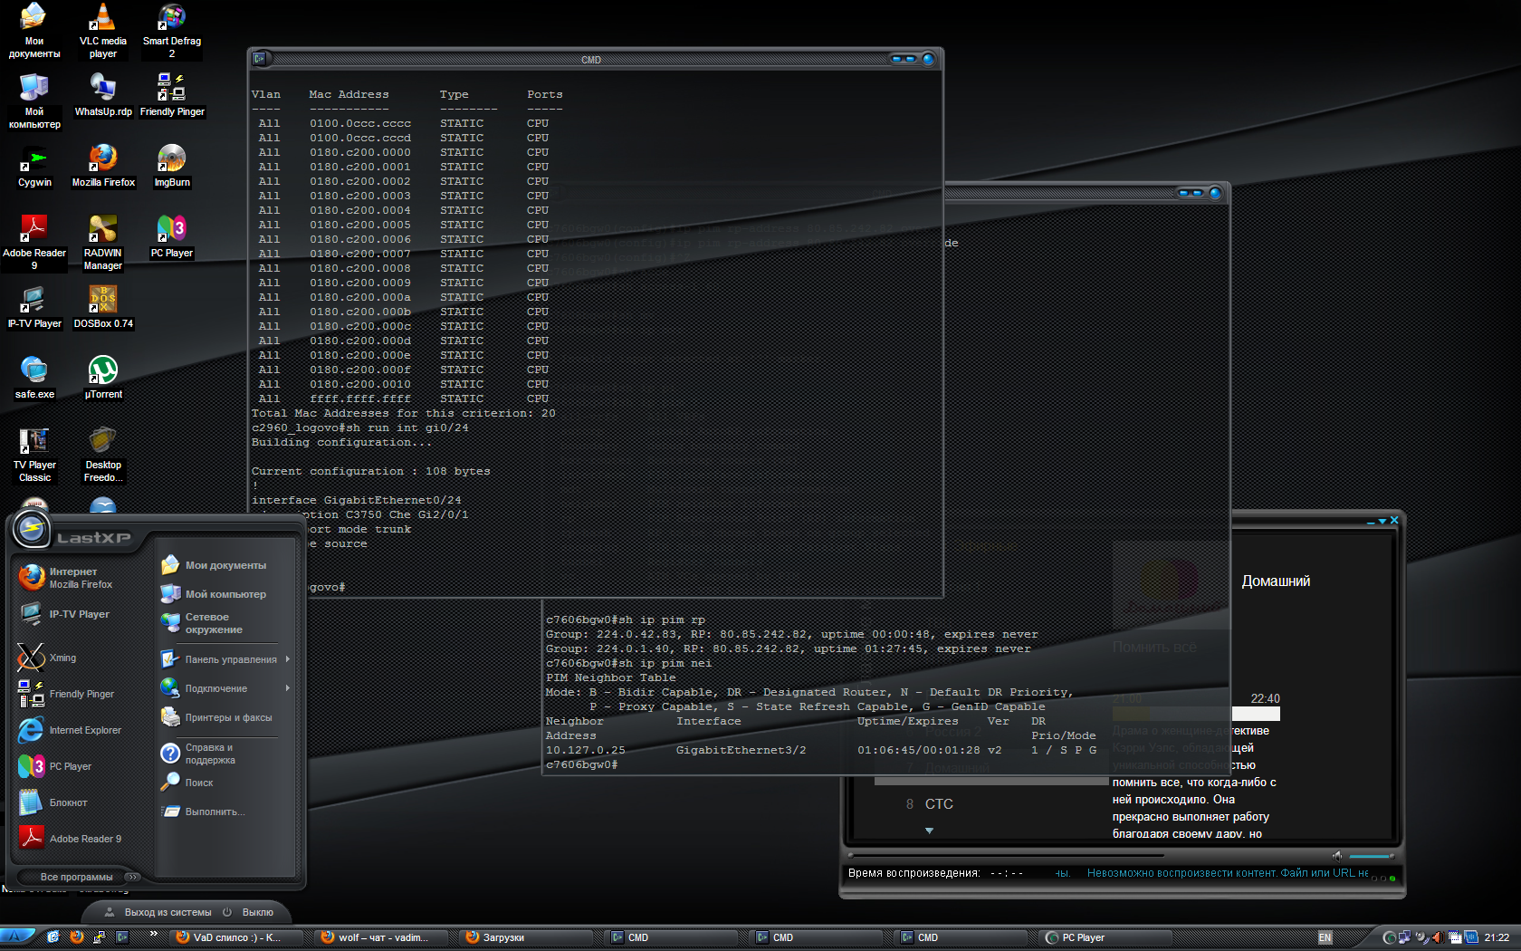Launch DOSBox 0.74 desktop icon
The image size is (1521, 951).
103,307
